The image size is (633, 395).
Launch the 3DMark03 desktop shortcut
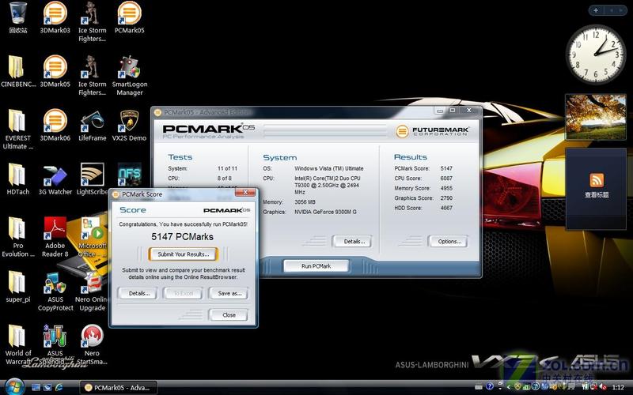(x=55, y=17)
